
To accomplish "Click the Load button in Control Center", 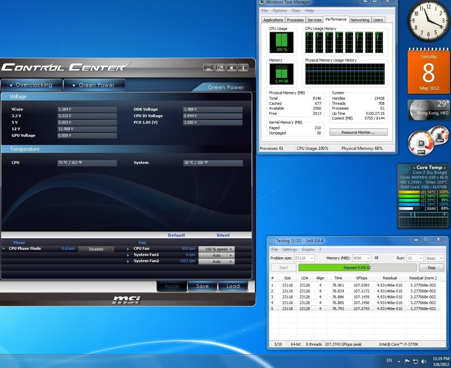I will 233,286.
